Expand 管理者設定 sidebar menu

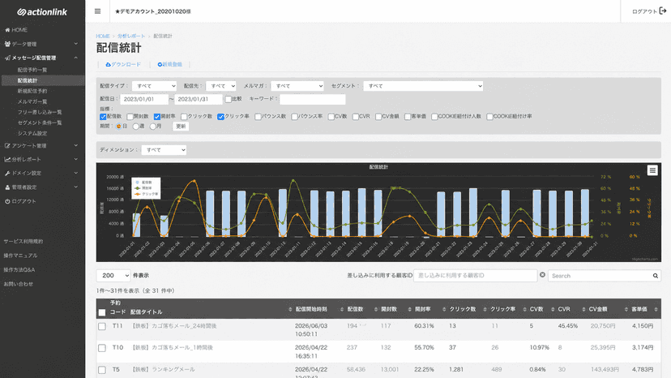pos(42,187)
